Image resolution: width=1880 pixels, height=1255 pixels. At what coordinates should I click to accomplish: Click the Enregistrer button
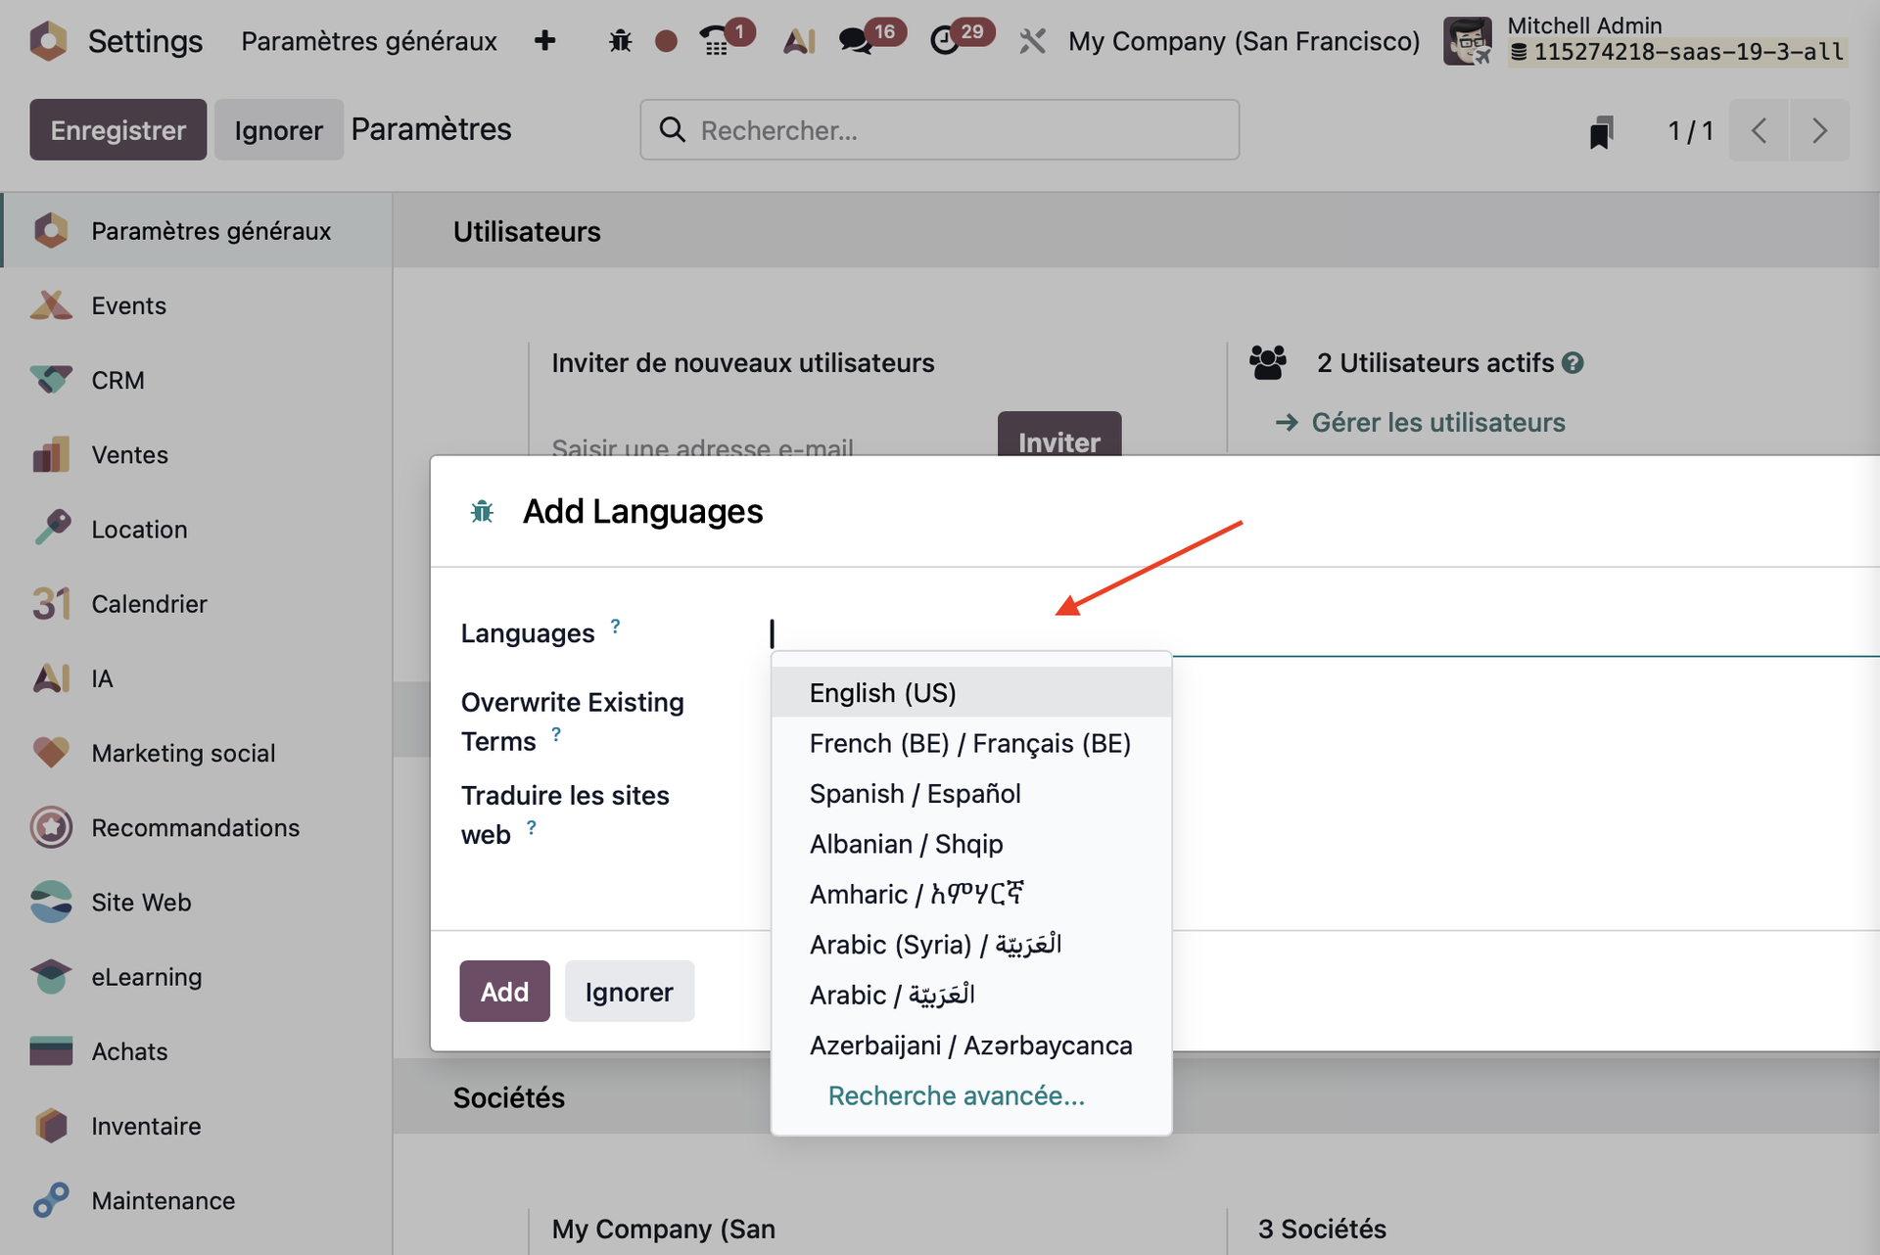pos(117,130)
